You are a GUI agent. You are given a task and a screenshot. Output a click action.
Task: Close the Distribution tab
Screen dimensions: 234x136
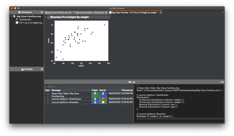point(106,13)
